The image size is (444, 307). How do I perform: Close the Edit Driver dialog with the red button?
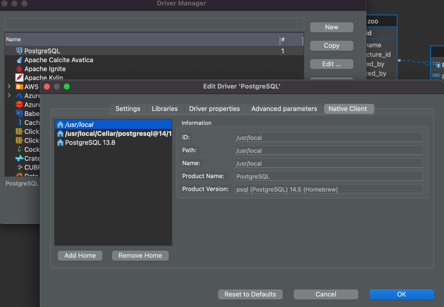pos(47,87)
